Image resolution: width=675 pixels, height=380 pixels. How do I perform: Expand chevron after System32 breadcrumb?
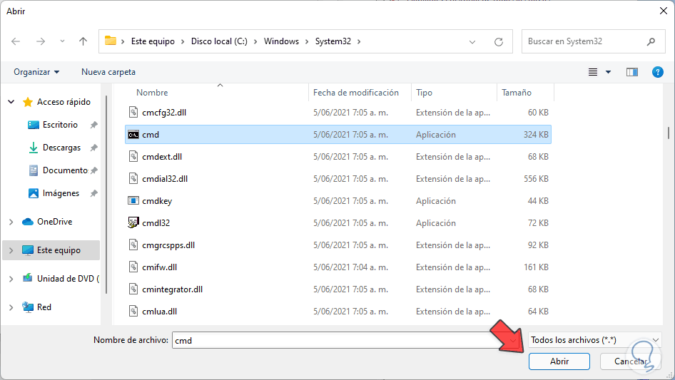point(359,41)
